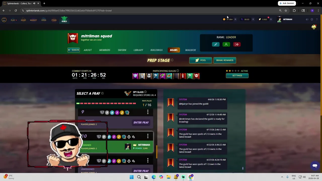Open the Splinterlands home logo icon
The image size is (322, 181).
[4, 20]
